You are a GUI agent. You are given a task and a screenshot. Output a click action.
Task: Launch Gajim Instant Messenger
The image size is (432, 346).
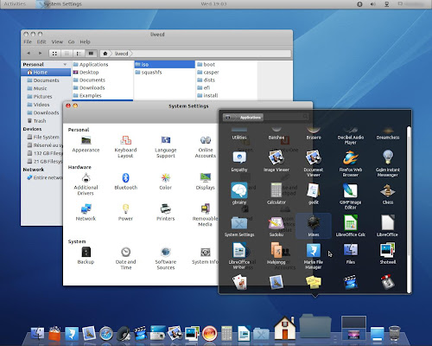click(x=388, y=163)
